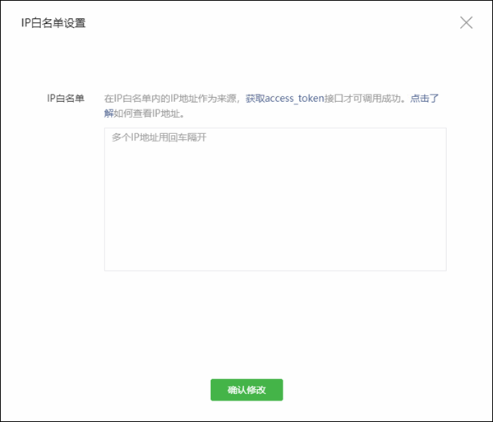Click the 解 character on the link's second line

109,113
